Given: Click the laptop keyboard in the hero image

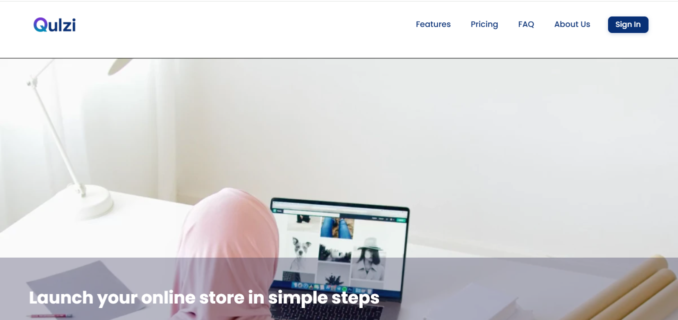Looking at the screenshot, I should pyautogui.click(x=327, y=312).
